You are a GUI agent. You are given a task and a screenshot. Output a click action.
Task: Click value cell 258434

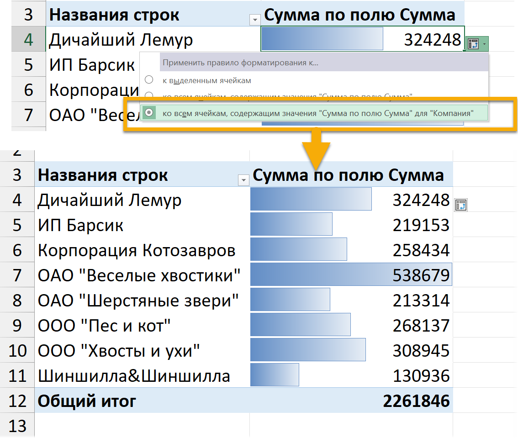(x=351, y=250)
